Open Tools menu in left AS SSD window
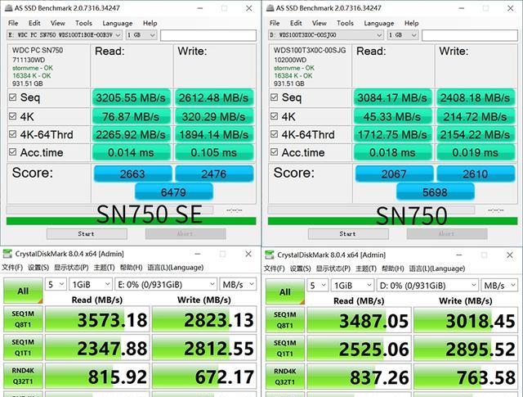This screenshot has height=397, width=523. point(83,23)
